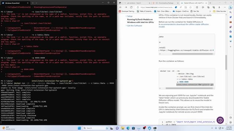Viewport: 234px width, 131px height.
Task: Start Read aloud in address bar
Action: (x=181, y=7)
